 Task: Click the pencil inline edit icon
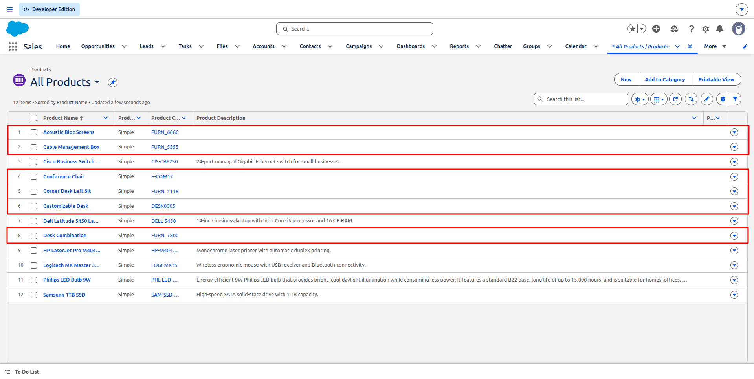(707, 99)
